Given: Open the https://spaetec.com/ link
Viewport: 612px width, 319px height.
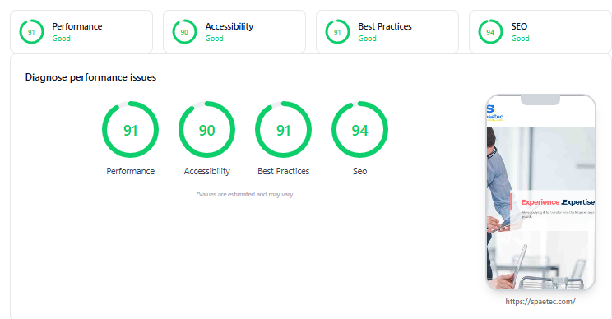Looking at the screenshot, I should tap(540, 302).
